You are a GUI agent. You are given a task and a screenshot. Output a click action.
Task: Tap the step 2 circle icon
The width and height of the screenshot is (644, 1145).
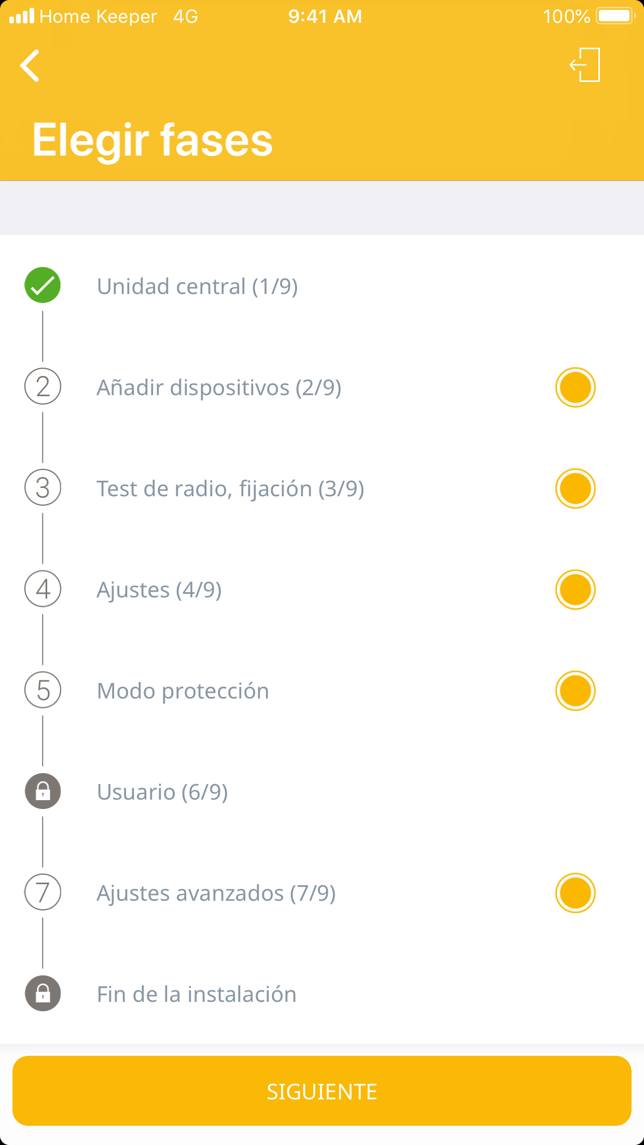pyautogui.click(x=43, y=387)
